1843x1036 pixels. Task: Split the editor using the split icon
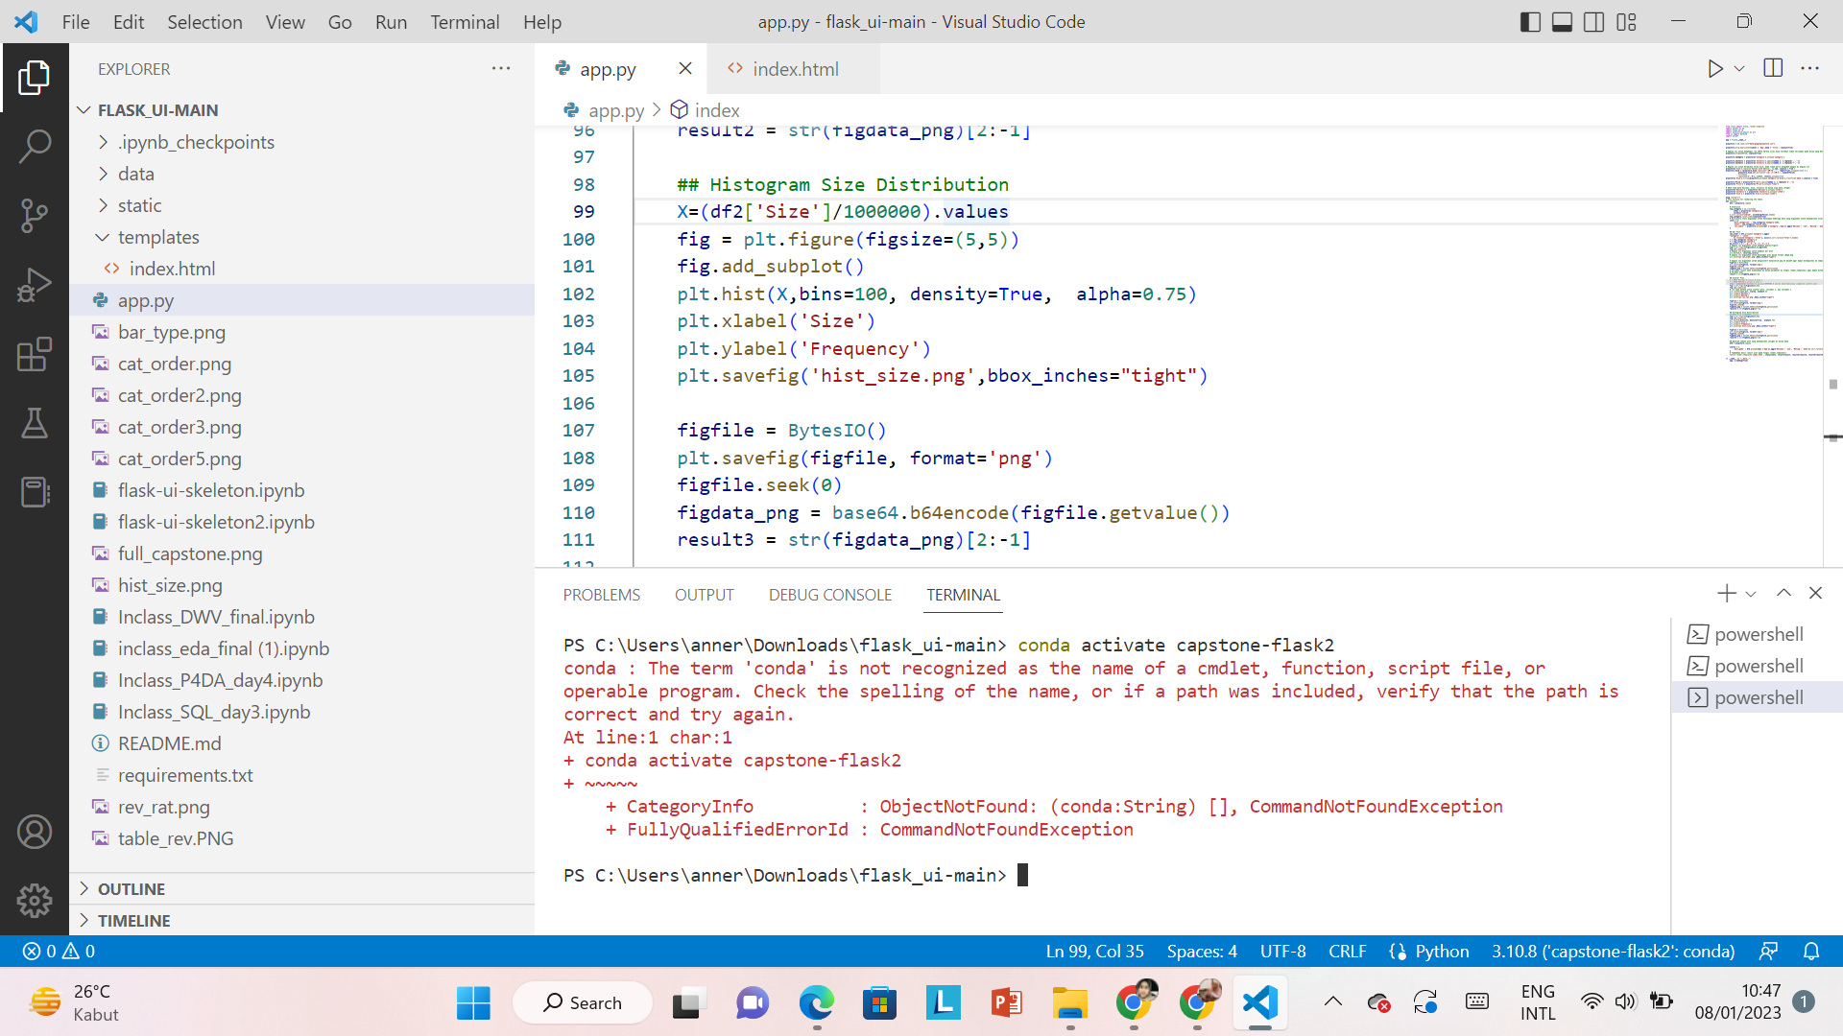[x=1772, y=68]
